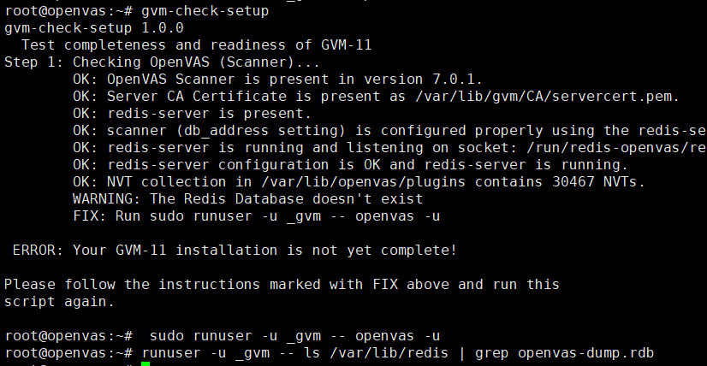Click the WARNING Redis Database doesn't exist line
Image resolution: width=707 pixels, height=366 pixels.
coord(248,198)
